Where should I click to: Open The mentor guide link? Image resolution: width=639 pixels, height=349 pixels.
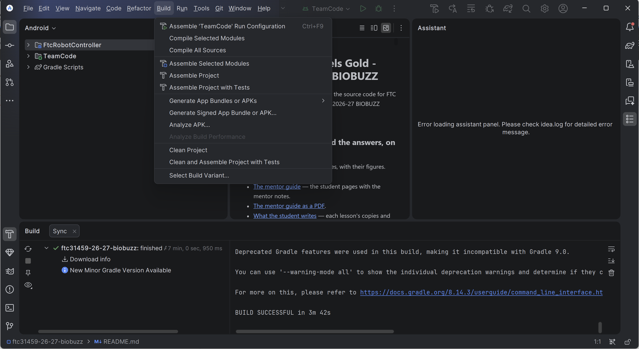[277, 186]
